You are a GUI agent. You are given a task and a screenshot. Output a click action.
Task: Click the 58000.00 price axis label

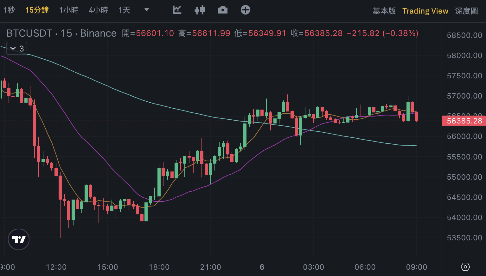point(464,56)
